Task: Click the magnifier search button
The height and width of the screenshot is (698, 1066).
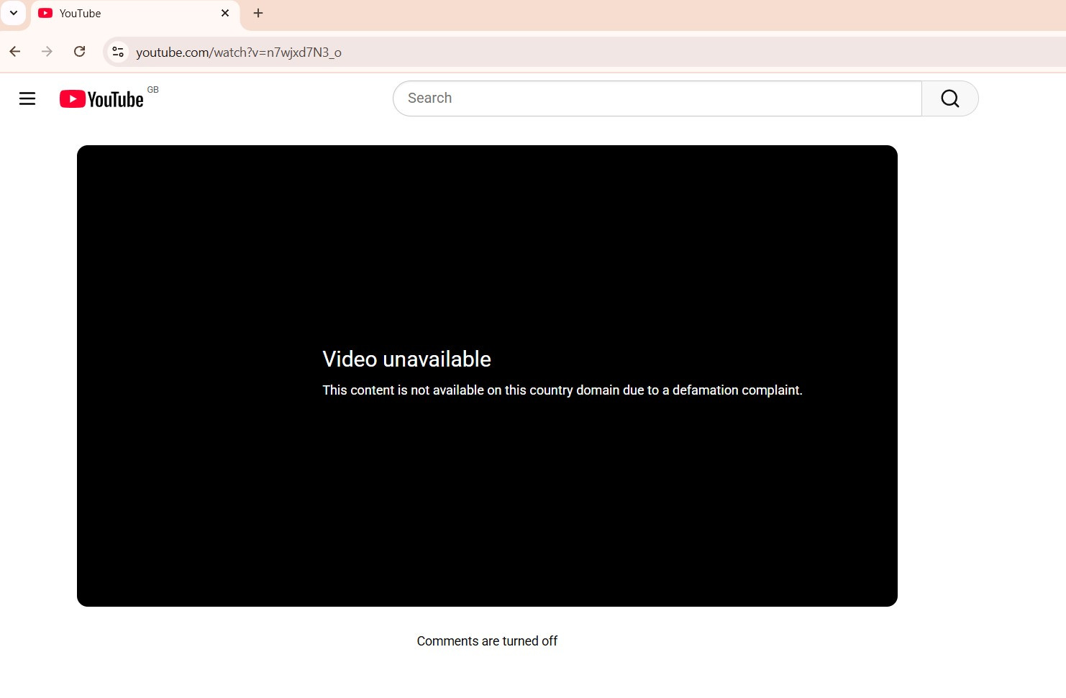Action: (x=950, y=98)
